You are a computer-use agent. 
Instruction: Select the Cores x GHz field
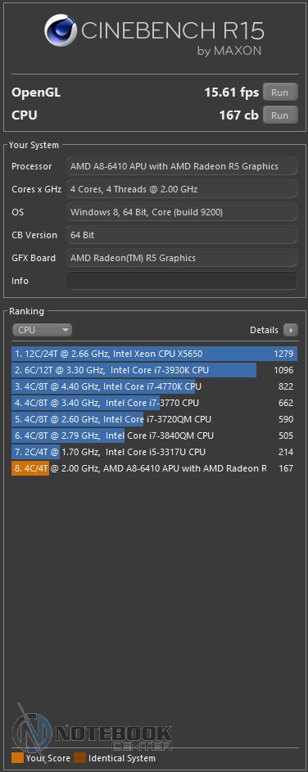[182, 189]
